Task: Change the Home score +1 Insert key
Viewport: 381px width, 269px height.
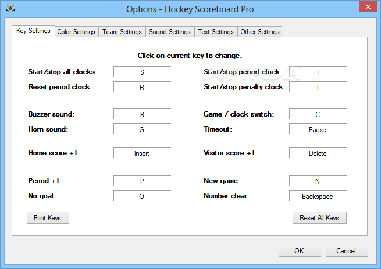Action: [x=142, y=153]
